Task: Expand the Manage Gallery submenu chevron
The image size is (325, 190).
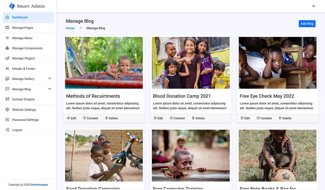Action: click(x=50, y=79)
